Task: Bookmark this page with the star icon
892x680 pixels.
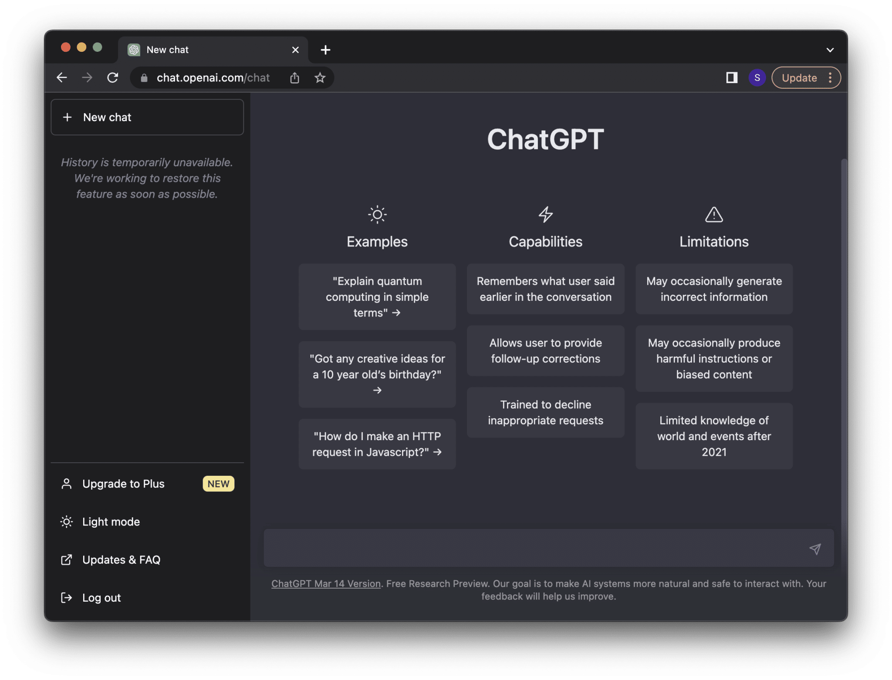Action: click(x=320, y=77)
